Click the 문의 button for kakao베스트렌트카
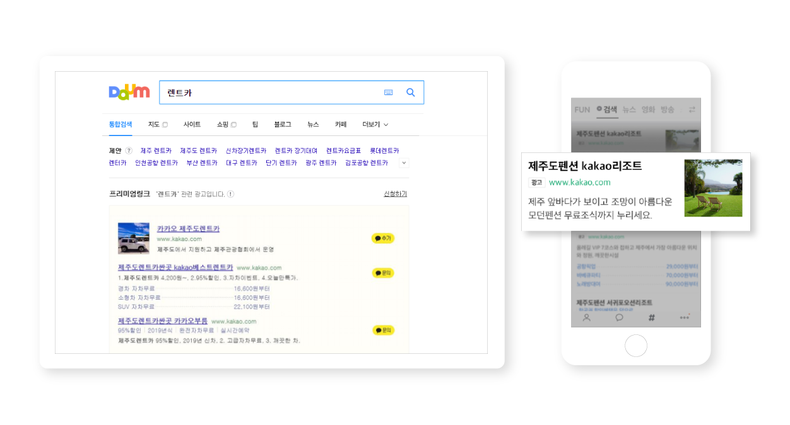 [383, 273]
